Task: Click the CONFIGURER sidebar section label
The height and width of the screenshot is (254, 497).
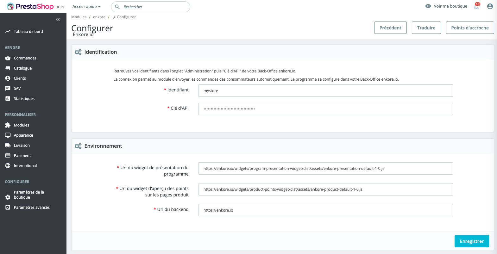Action: click(x=17, y=182)
